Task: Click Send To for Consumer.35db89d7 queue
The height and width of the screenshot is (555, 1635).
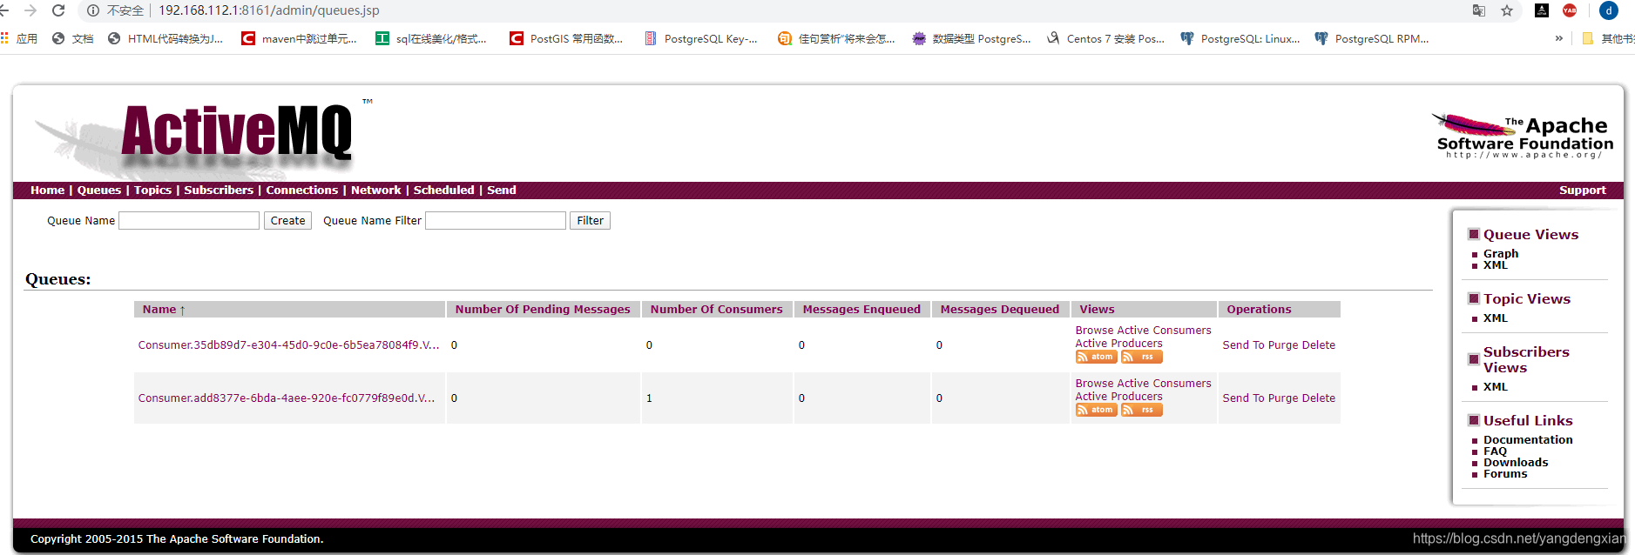Action: coord(1243,344)
